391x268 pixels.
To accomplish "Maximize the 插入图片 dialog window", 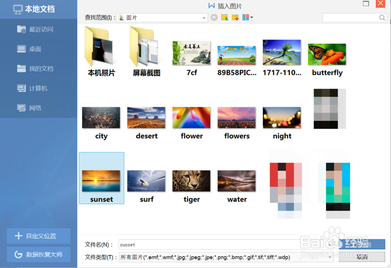I will (366, 4).
